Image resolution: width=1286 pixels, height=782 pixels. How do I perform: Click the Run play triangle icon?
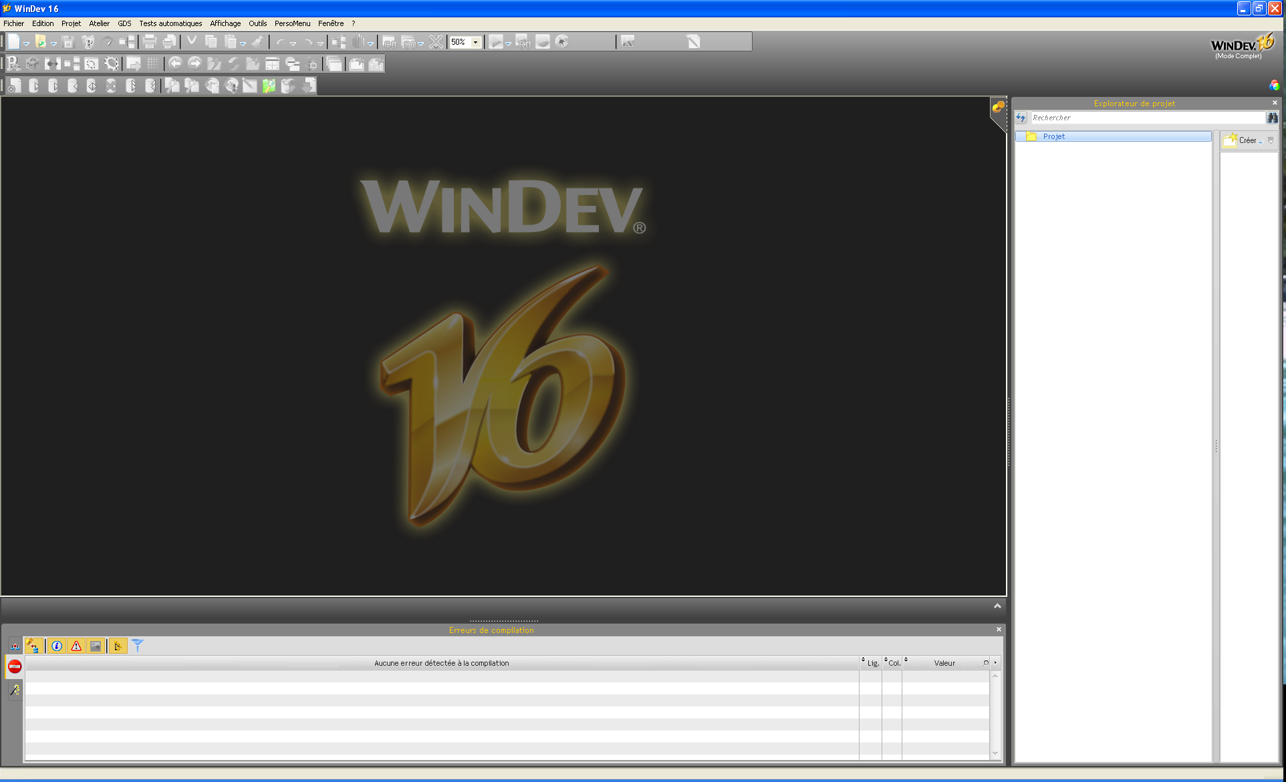point(495,41)
